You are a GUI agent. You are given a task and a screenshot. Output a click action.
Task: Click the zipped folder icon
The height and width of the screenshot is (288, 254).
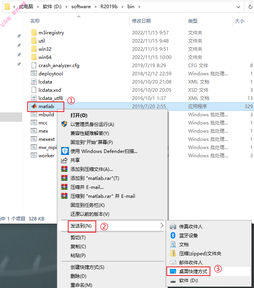[x=173, y=253]
